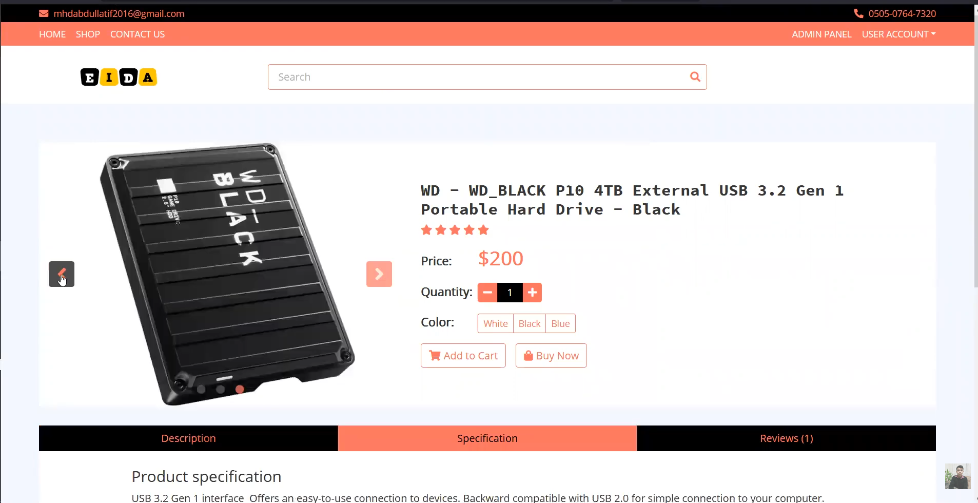This screenshot has width=978, height=503.
Task: Click the EIDA logo
Action: 119,78
